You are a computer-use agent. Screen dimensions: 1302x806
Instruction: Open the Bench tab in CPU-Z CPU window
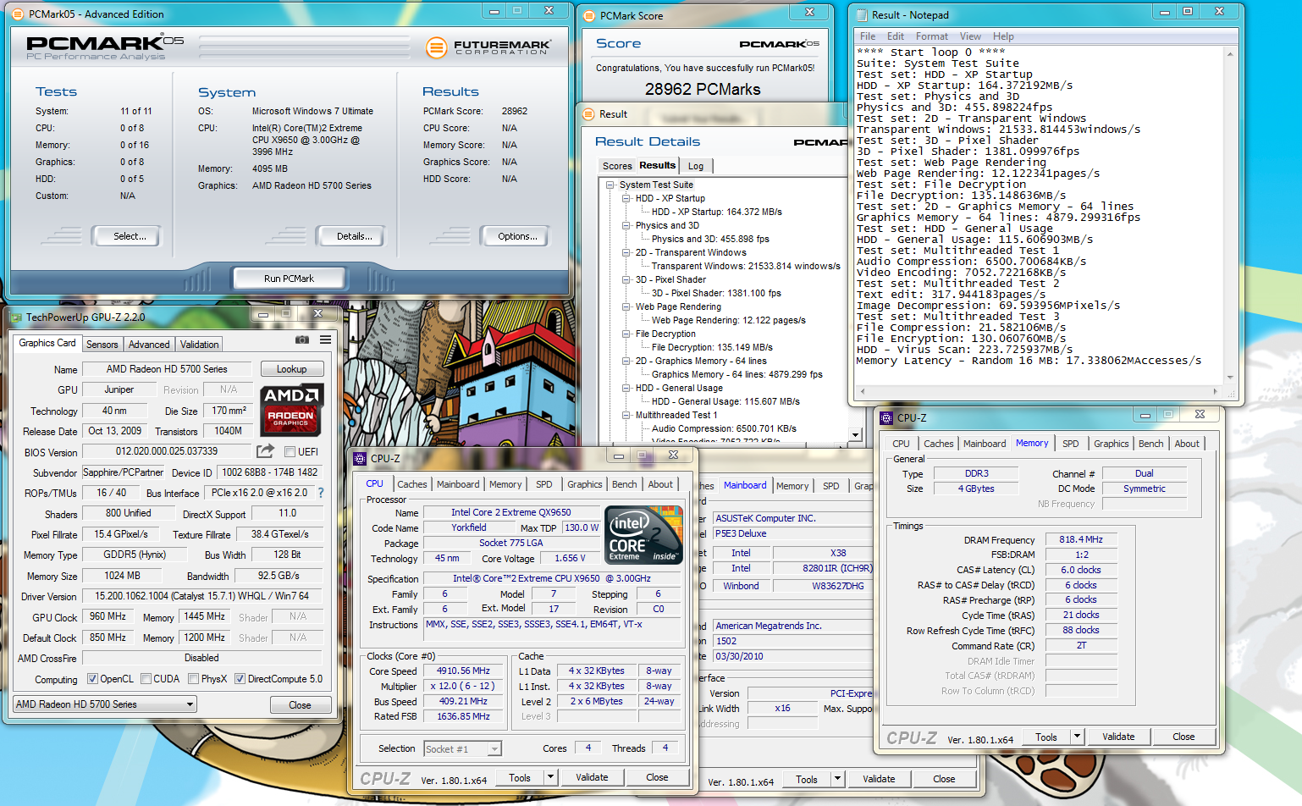625,484
